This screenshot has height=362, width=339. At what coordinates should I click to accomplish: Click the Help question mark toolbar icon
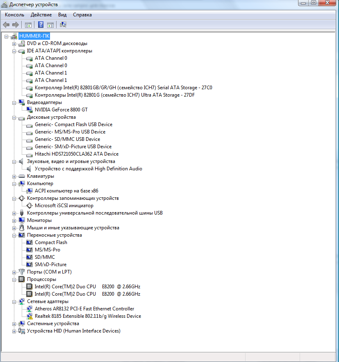[x=41, y=25]
